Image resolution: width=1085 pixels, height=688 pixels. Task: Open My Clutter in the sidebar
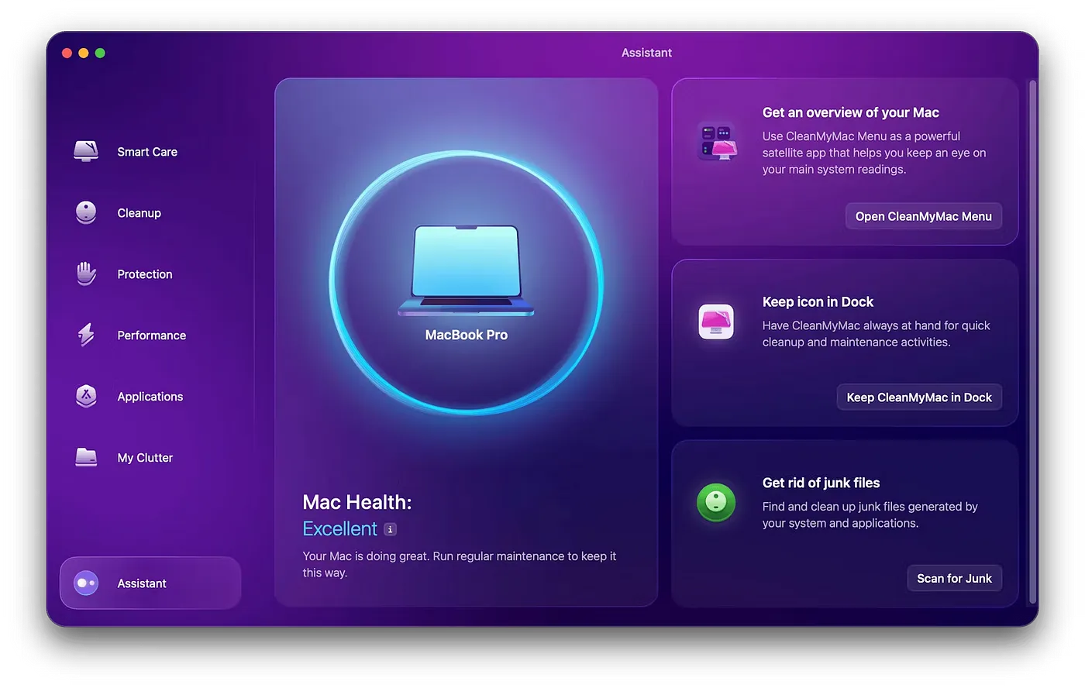[150, 458]
